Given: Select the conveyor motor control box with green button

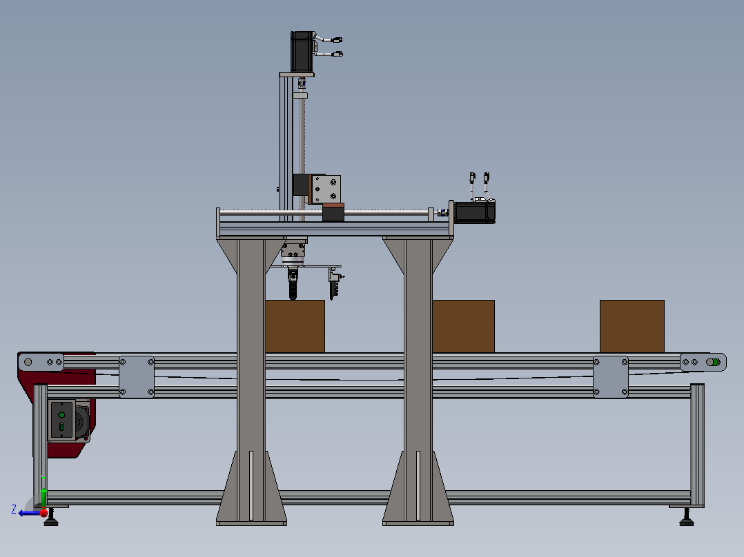Looking at the screenshot, I should [x=62, y=420].
